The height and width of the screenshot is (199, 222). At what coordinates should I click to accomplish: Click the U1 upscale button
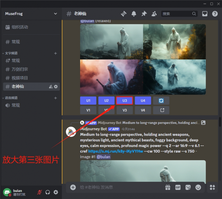[88, 100]
